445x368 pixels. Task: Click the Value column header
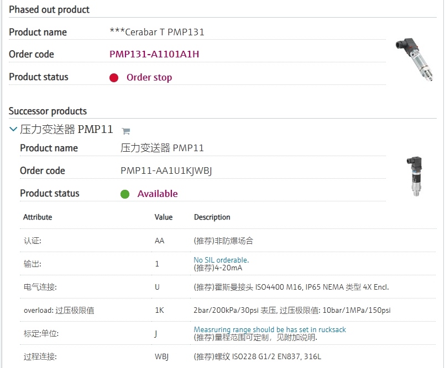coord(164,217)
